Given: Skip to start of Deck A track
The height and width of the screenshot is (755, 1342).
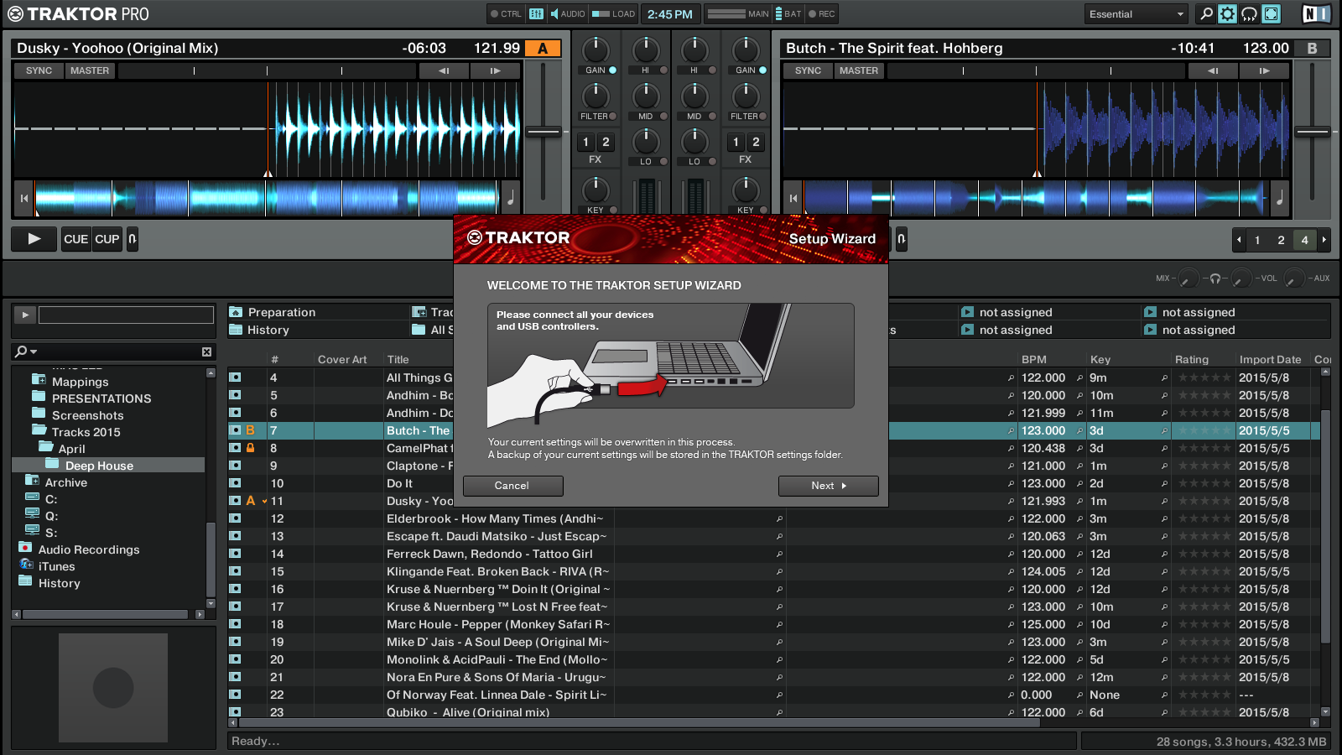Looking at the screenshot, I should coord(24,198).
